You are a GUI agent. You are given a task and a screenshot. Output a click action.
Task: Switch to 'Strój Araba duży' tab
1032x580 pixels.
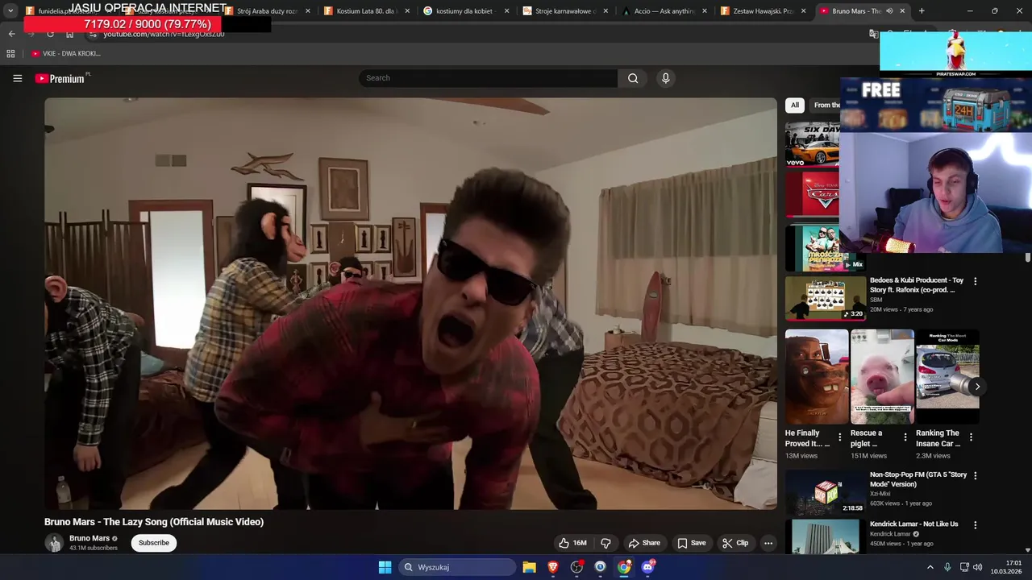click(x=267, y=11)
